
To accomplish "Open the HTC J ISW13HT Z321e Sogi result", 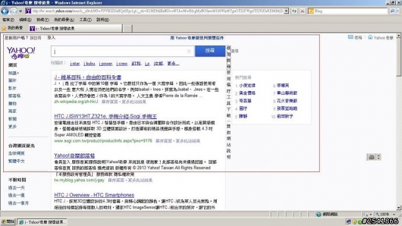I will click(106, 116).
